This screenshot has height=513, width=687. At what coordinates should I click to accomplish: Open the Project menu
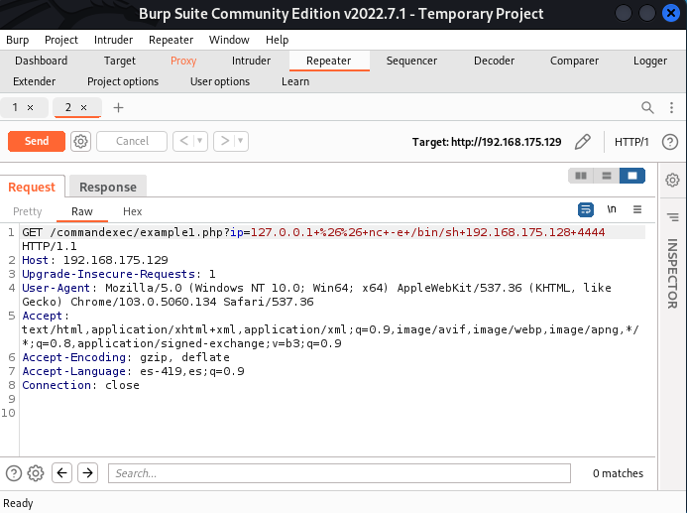tap(61, 40)
